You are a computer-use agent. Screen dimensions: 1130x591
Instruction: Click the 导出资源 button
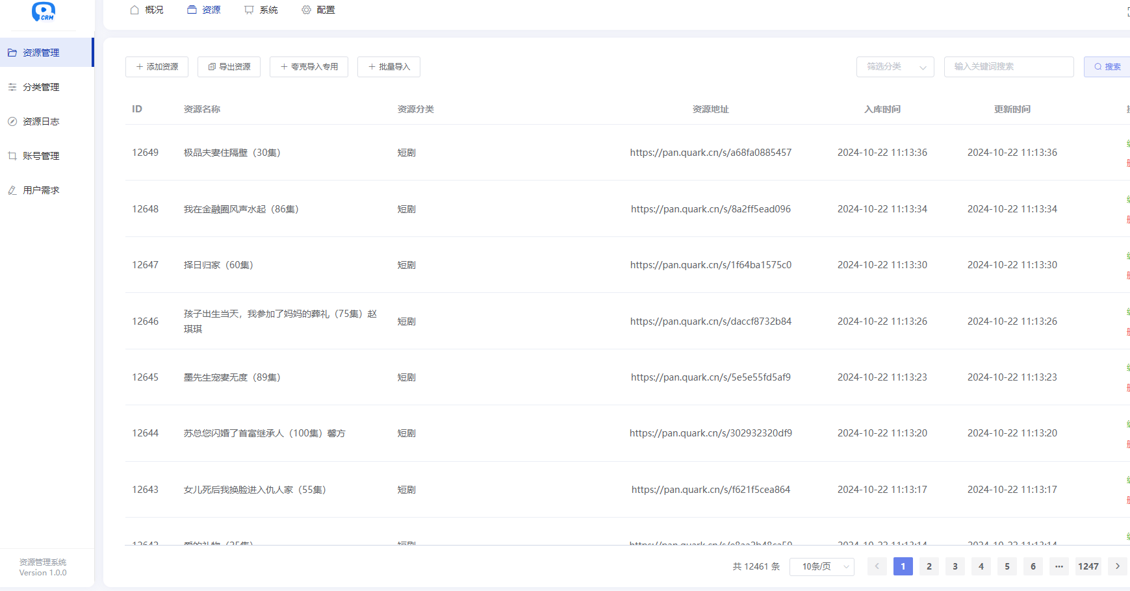(229, 67)
